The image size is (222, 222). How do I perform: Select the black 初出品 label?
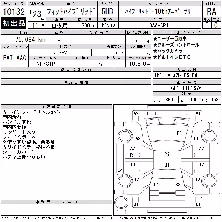14,23
